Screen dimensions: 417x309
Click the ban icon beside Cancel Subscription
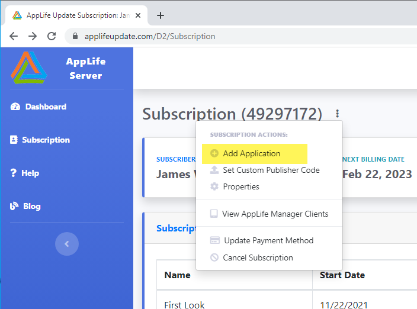(x=214, y=257)
